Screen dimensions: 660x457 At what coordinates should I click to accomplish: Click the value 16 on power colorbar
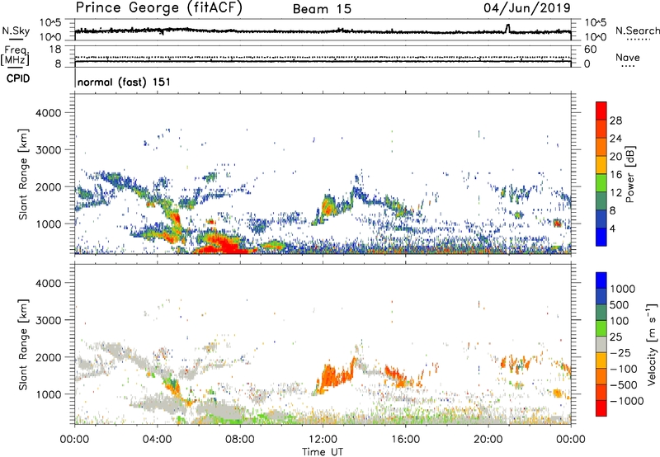(x=615, y=175)
